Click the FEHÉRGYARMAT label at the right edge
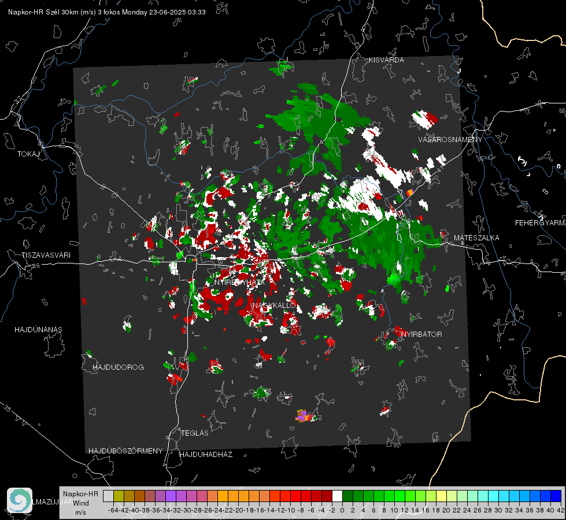The image size is (566, 520). click(x=540, y=223)
